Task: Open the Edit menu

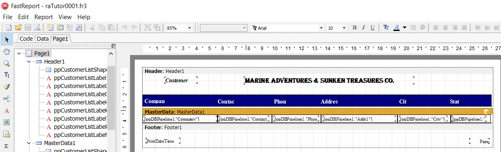Action: (x=23, y=17)
